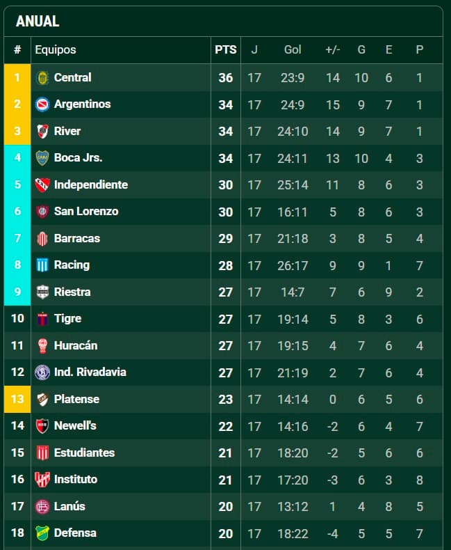Open the San Lorenzo team name
Screen dimensions: 451x550
pos(86,212)
